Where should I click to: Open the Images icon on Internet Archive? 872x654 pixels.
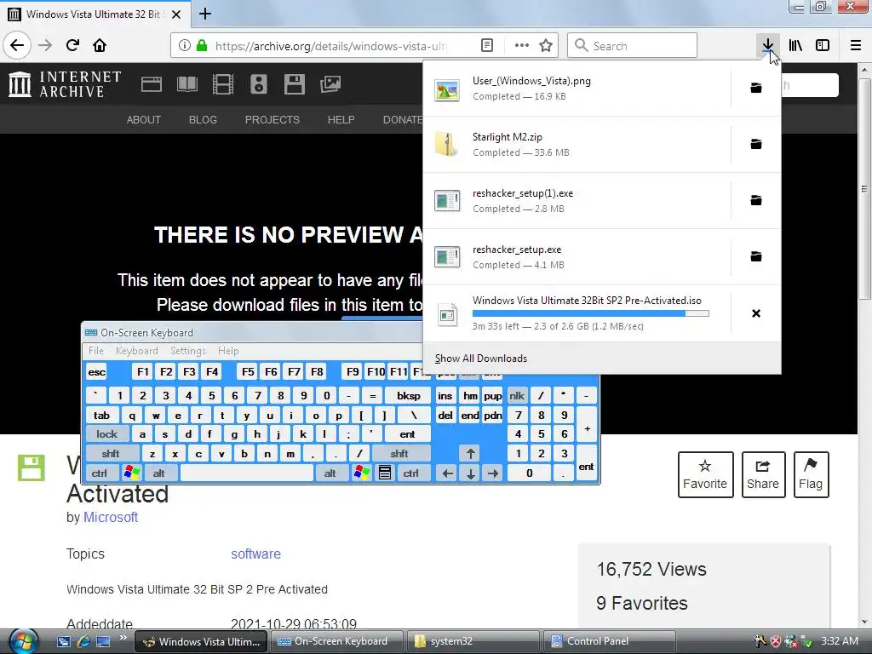point(330,84)
